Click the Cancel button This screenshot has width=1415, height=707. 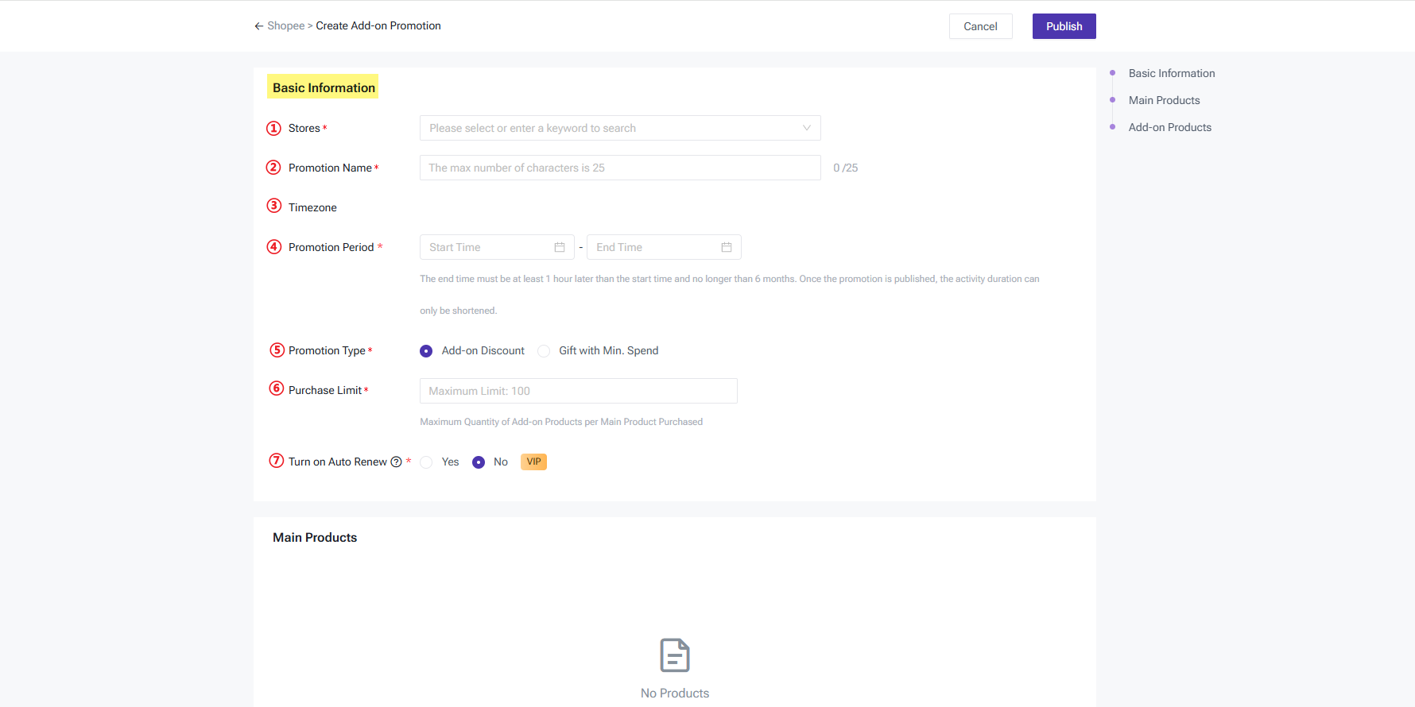(x=980, y=26)
